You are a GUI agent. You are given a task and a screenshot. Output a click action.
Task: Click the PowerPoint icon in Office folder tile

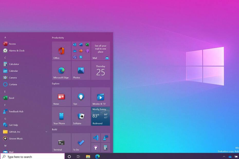[81, 51]
